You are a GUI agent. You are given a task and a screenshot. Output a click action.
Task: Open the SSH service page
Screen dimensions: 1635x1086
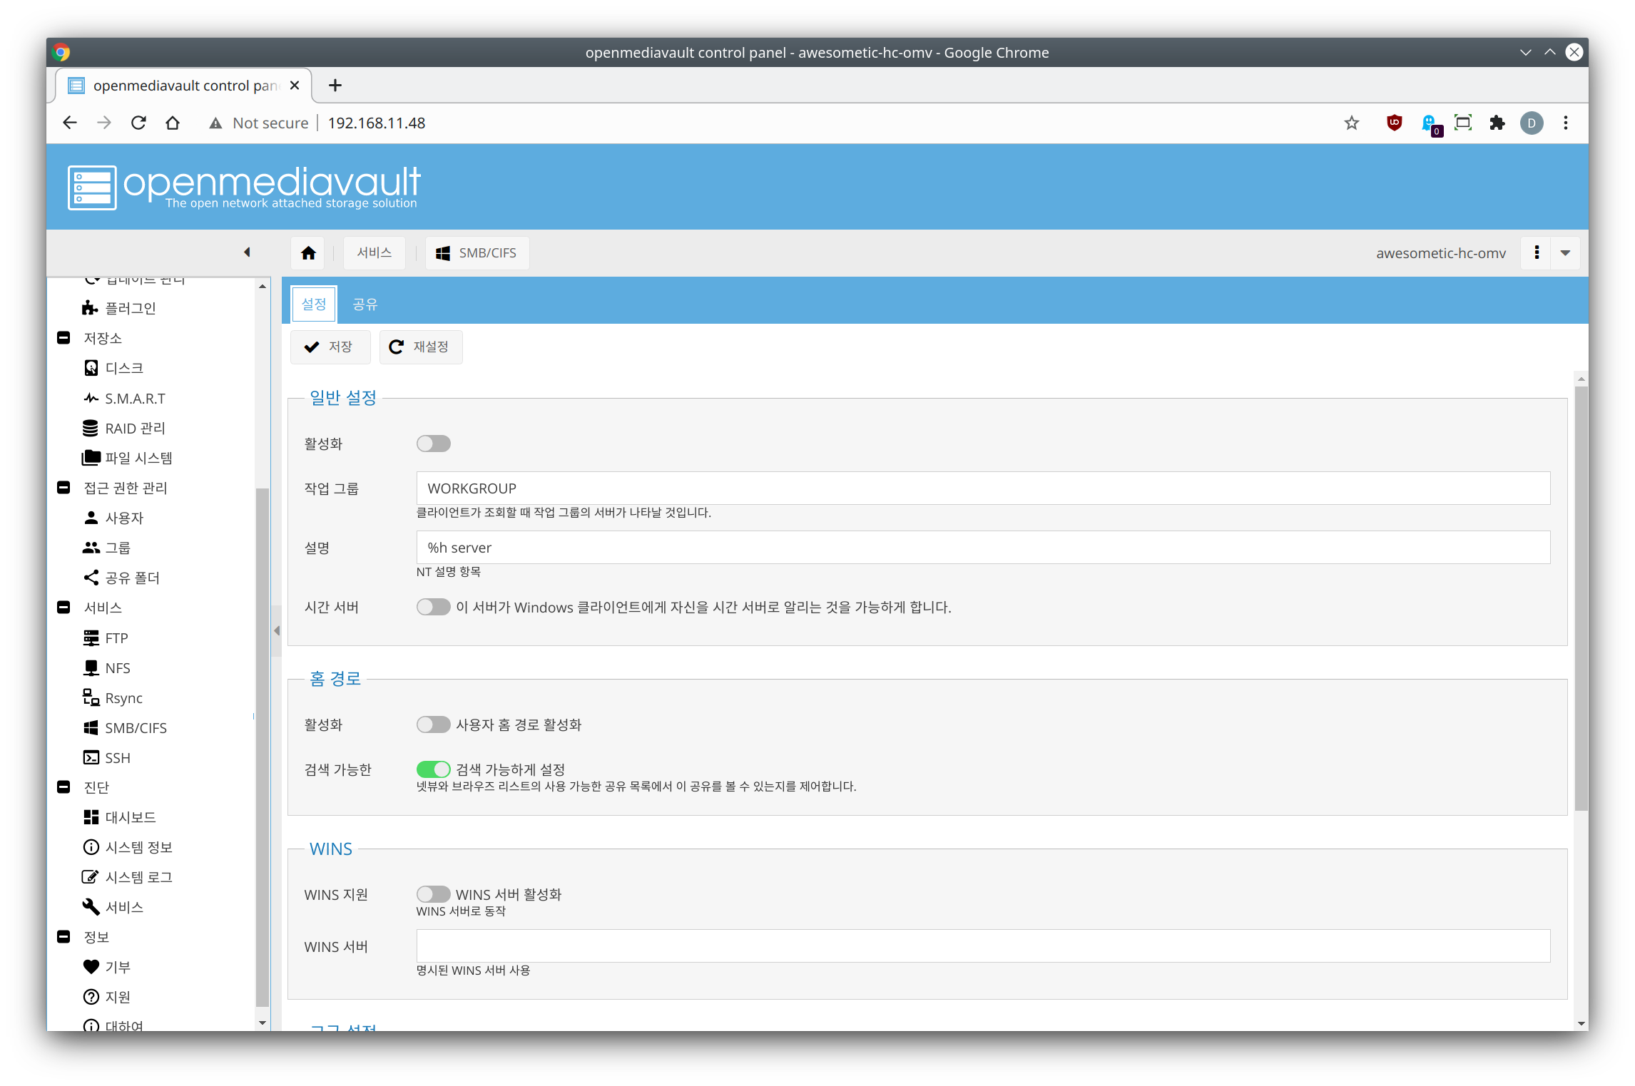point(117,757)
